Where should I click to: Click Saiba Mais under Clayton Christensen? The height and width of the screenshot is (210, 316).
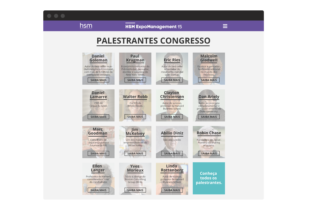172,116
